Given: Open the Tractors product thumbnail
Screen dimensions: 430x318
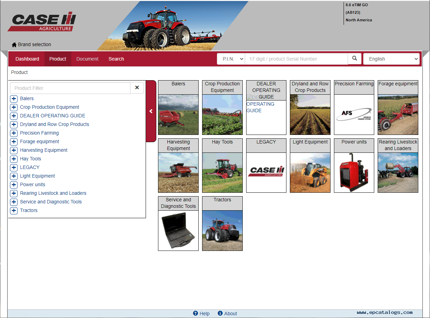Looking at the screenshot, I should [222, 231].
